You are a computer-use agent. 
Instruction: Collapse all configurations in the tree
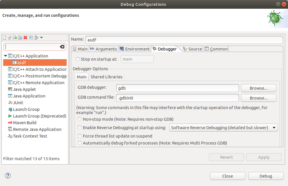coord(31,38)
